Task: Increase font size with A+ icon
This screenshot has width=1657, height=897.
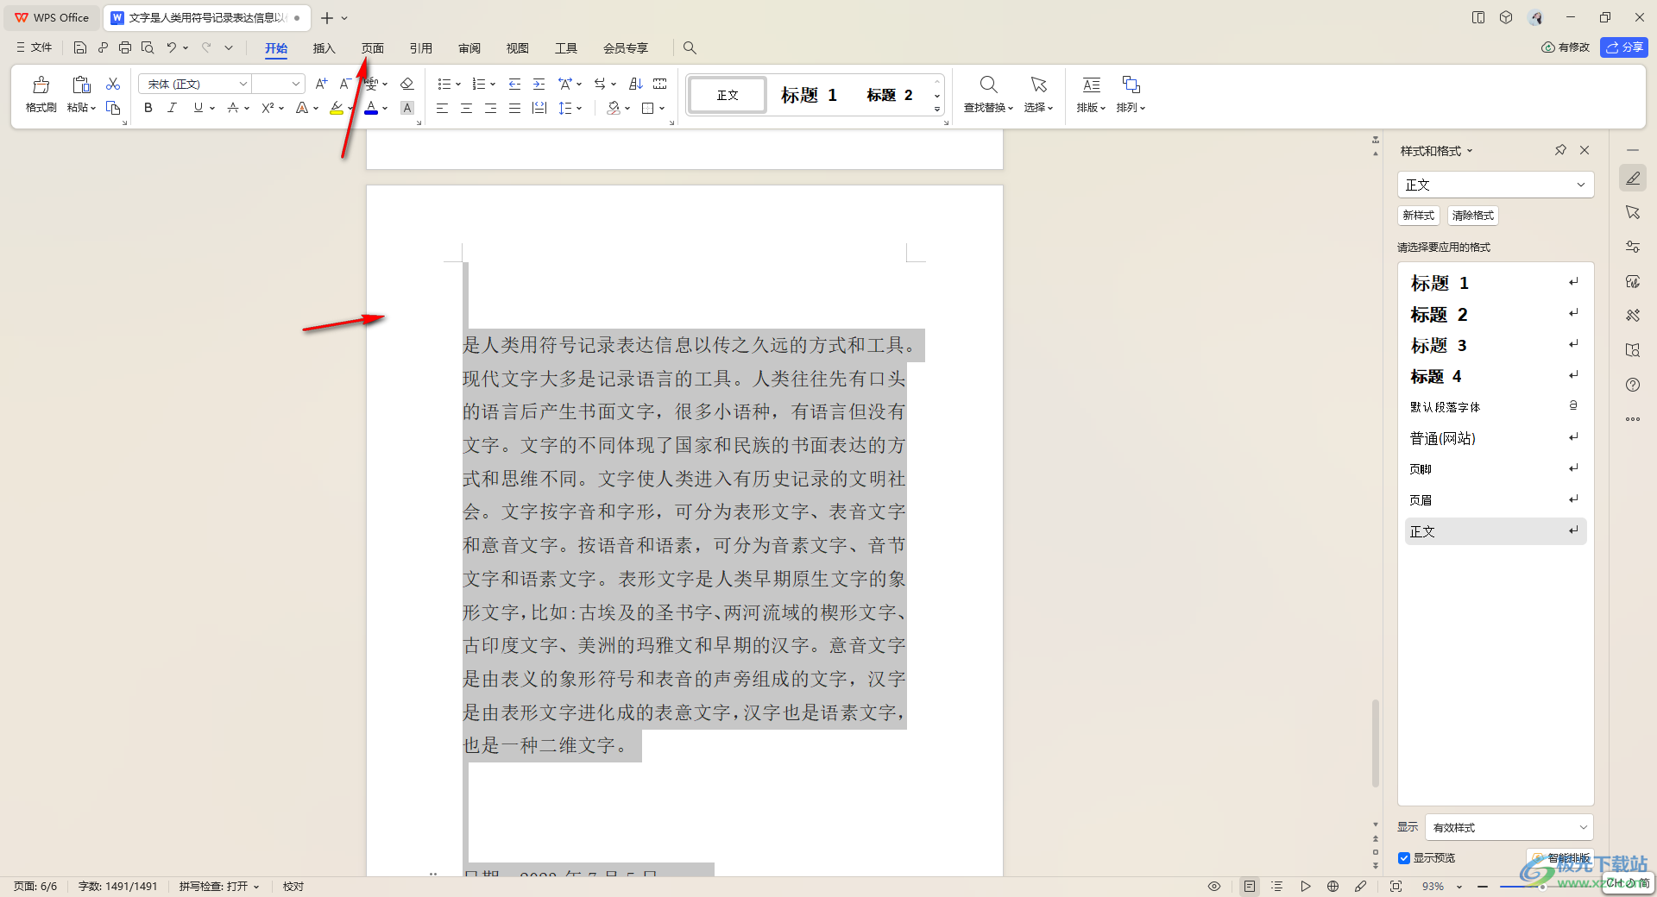Action: pos(321,84)
